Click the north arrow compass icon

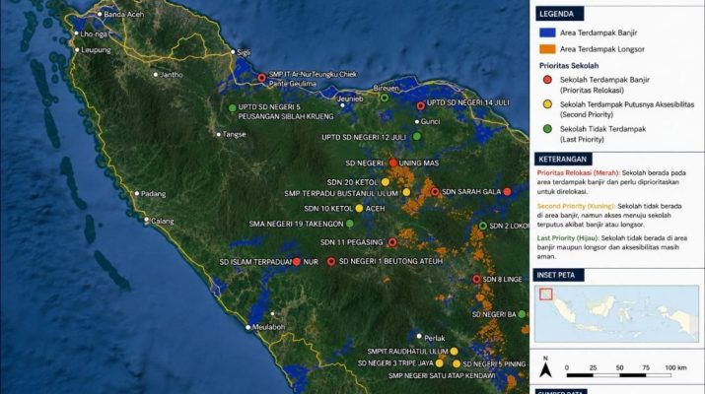click(x=545, y=367)
